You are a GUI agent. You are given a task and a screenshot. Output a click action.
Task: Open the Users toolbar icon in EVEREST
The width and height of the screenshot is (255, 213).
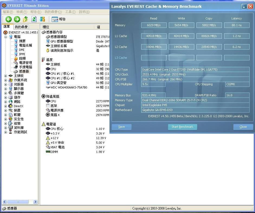click(x=43, y=19)
